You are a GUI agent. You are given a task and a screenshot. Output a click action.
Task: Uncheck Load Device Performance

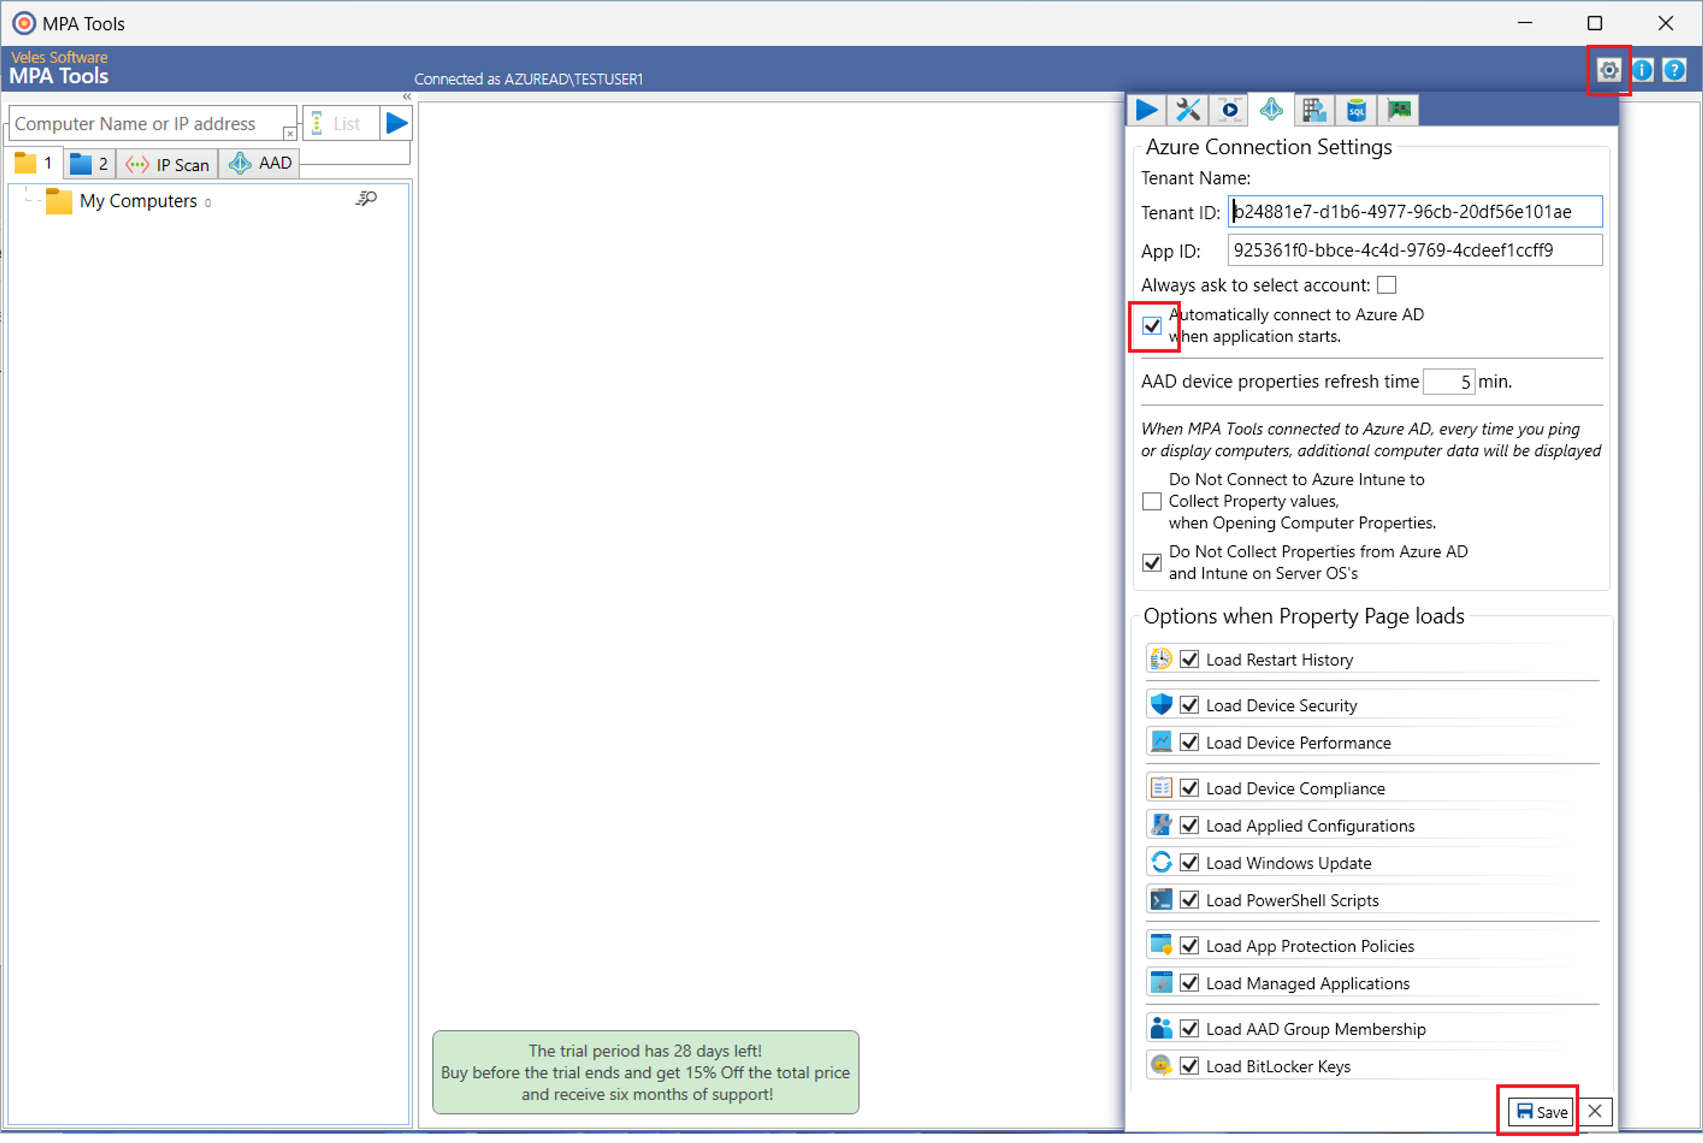click(x=1189, y=743)
